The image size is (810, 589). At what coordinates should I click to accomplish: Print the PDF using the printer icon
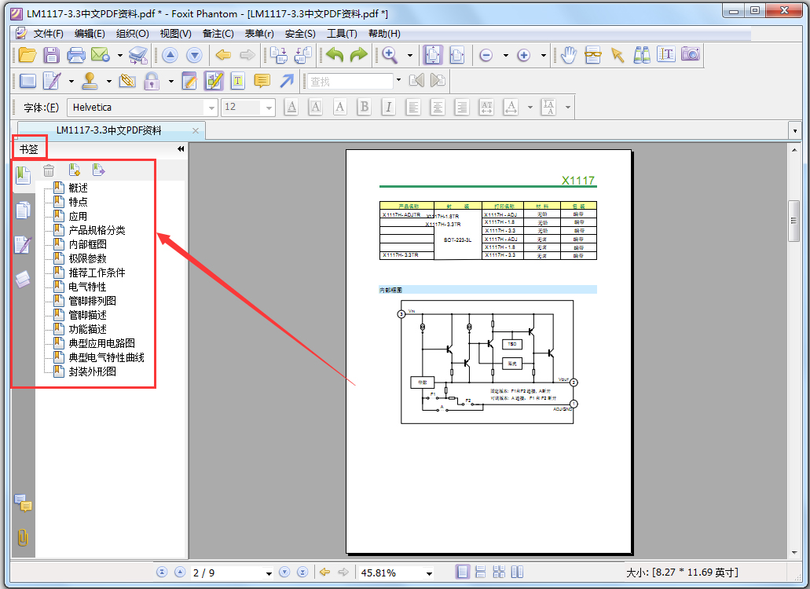76,55
